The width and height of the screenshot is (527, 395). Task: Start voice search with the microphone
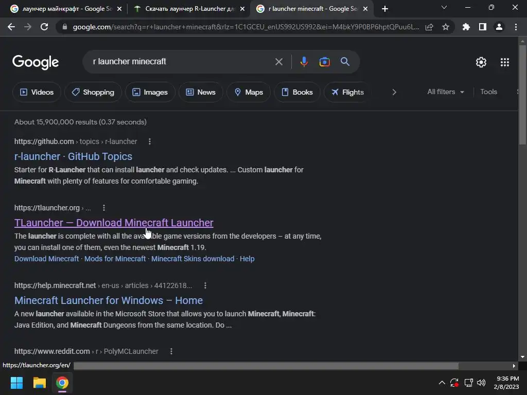304,62
